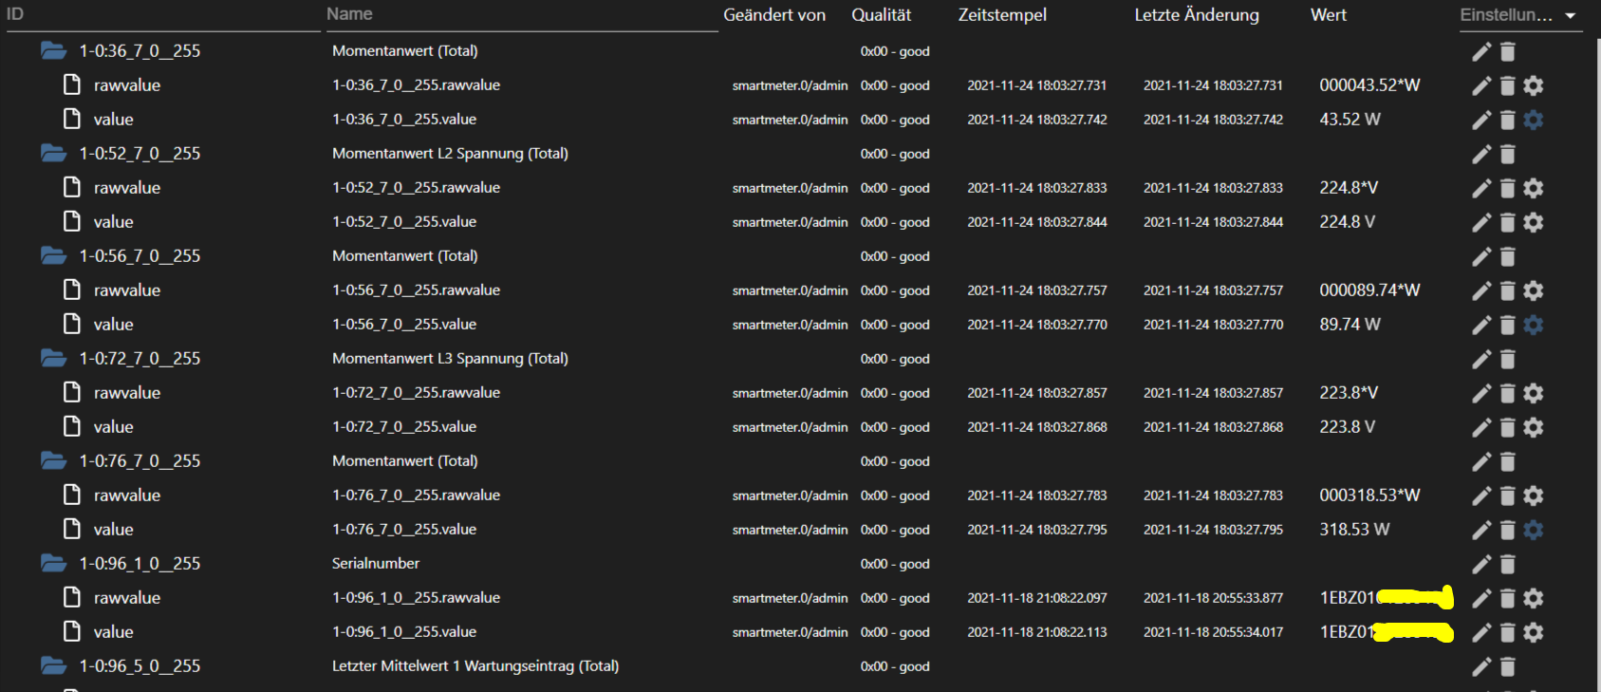The image size is (1601, 692).
Task: Edit 1-0:56_7_0__255.rawvalue with pencil icon
Action: [x=1481, y=290]
